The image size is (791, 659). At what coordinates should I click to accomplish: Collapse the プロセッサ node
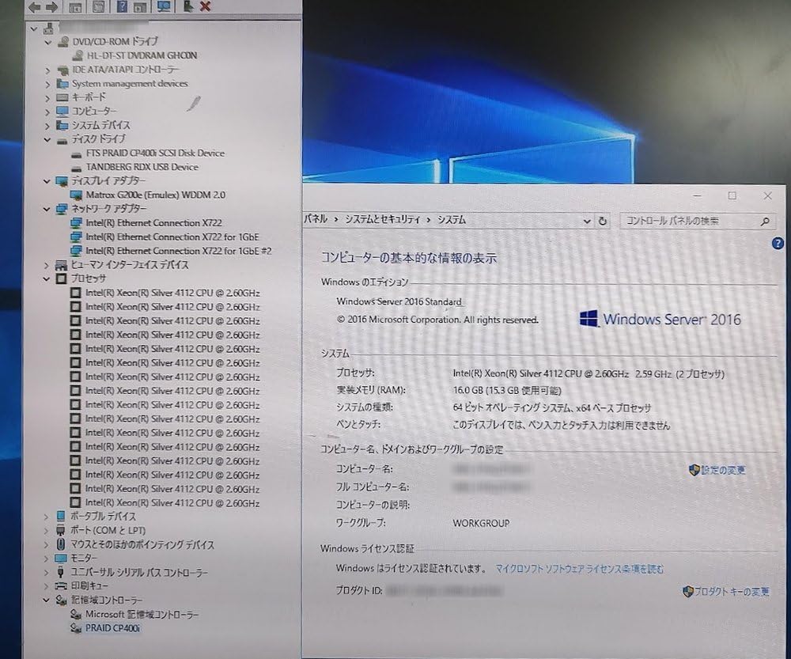47,278
